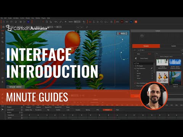Image resolution: width=183 pixels, height=137 pixels.
Task: Select the Spring Effects project thumbnail
Action: tap(162, 62)
